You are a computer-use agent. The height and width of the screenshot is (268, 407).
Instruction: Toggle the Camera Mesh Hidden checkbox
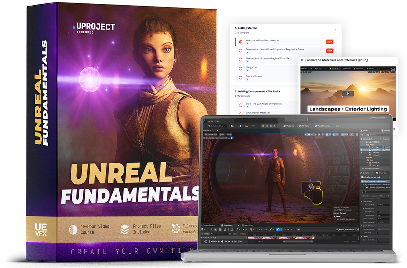point(378,240)
